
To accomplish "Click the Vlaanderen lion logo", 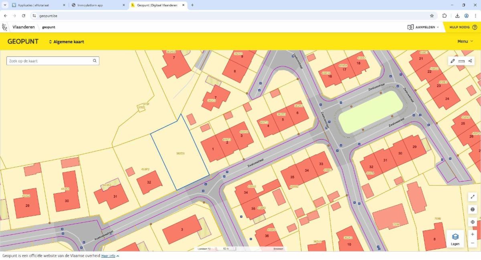I will tap(5, 27).
